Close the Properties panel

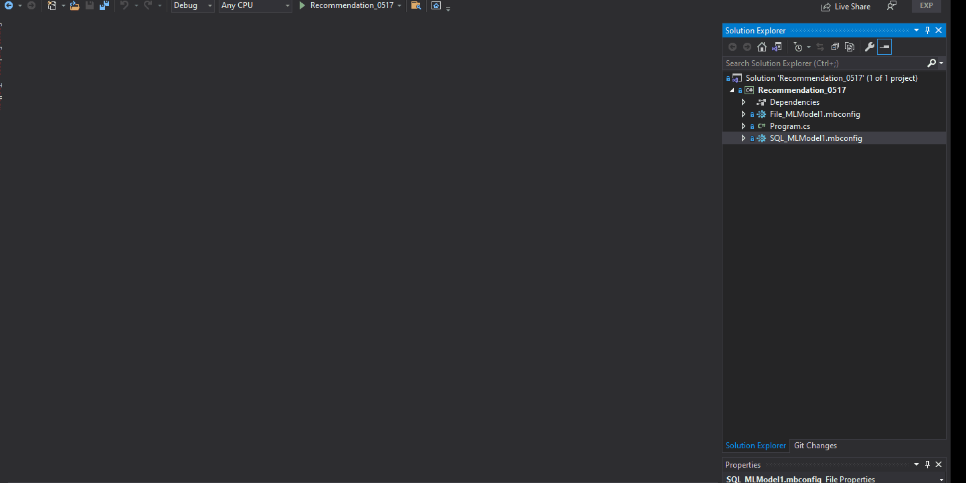pyautogui.click(x=939, y=464)
